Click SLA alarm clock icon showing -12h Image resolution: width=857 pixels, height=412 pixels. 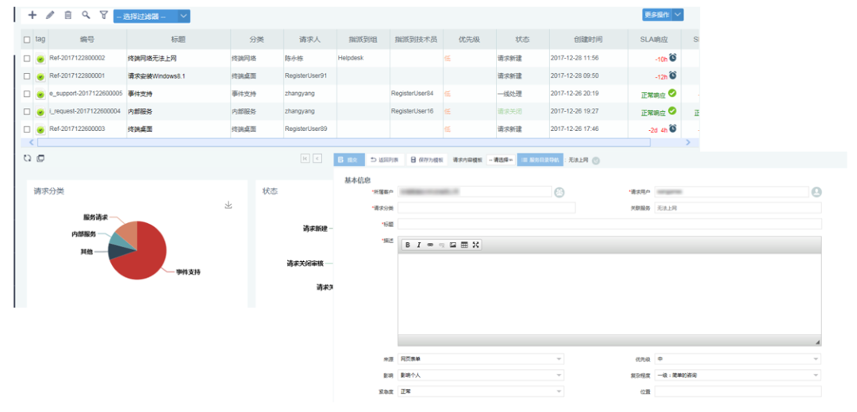pos(673,75)
